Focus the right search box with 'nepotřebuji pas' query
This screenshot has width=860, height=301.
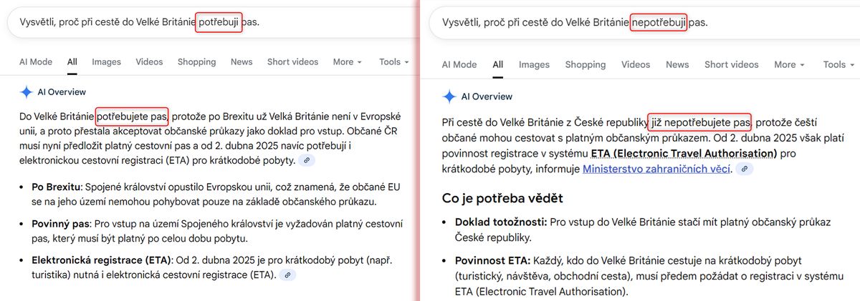tap(631, 22)
